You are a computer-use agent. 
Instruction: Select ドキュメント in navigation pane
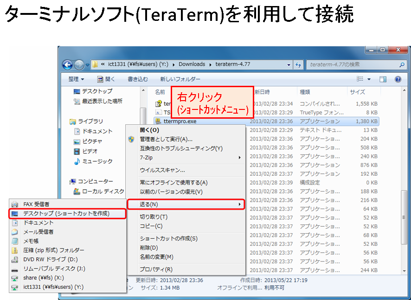tap(97, 131)
